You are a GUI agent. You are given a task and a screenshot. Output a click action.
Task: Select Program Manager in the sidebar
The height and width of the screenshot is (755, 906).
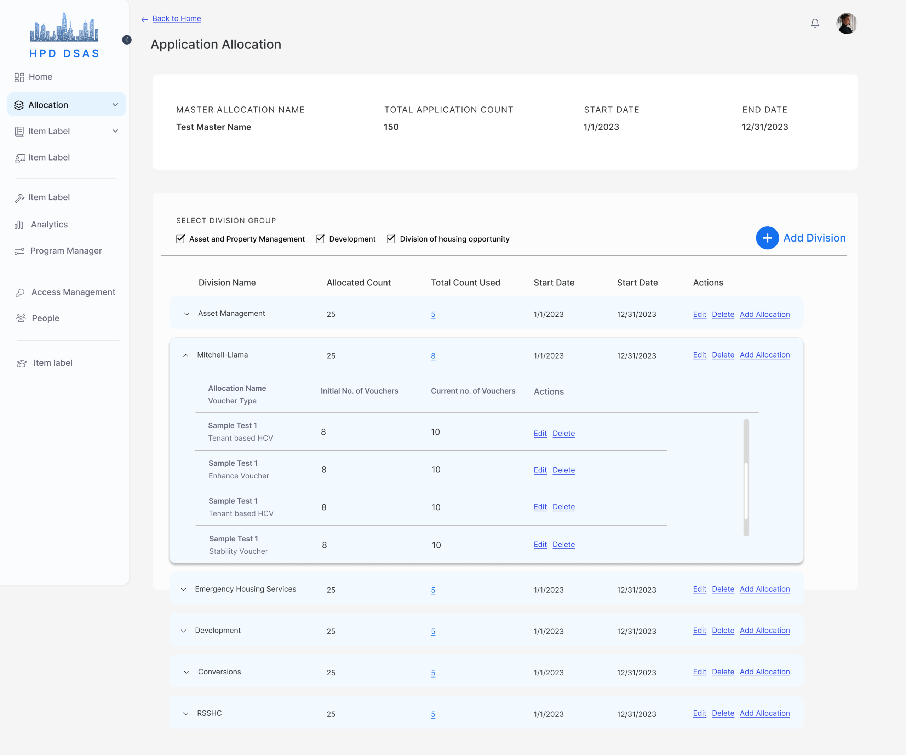click(x=66, y=251)
